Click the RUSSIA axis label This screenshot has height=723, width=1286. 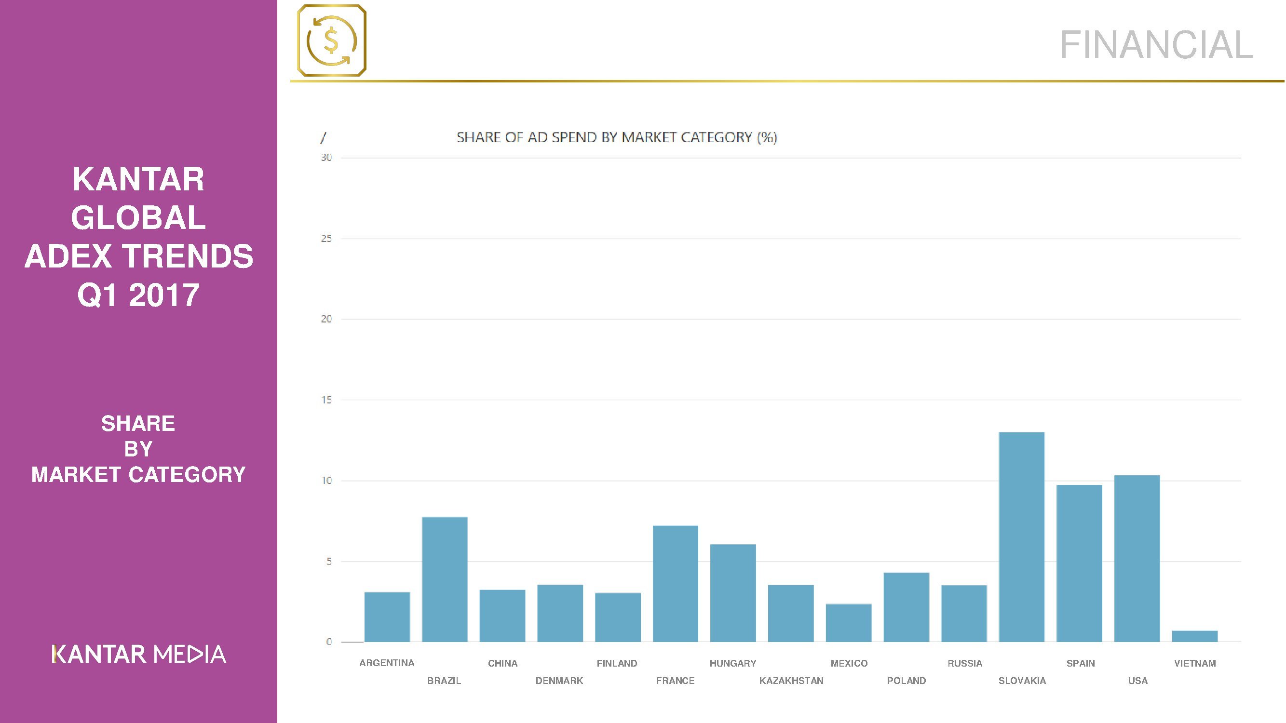tap(965, 663)
